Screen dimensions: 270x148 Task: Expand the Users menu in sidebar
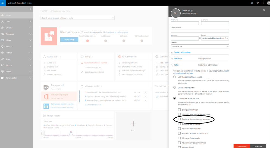tap(16, 21)
